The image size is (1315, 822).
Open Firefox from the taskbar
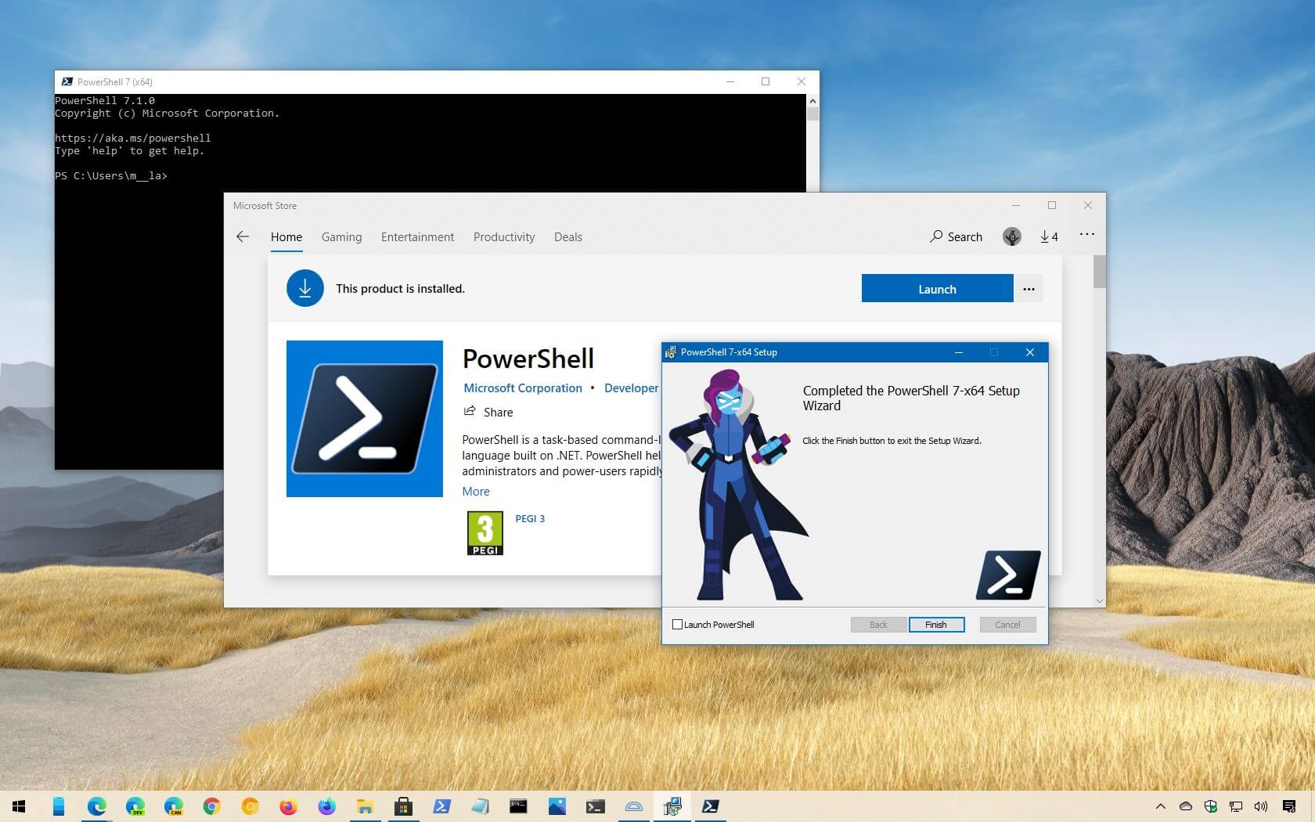(x=287, y=806)
